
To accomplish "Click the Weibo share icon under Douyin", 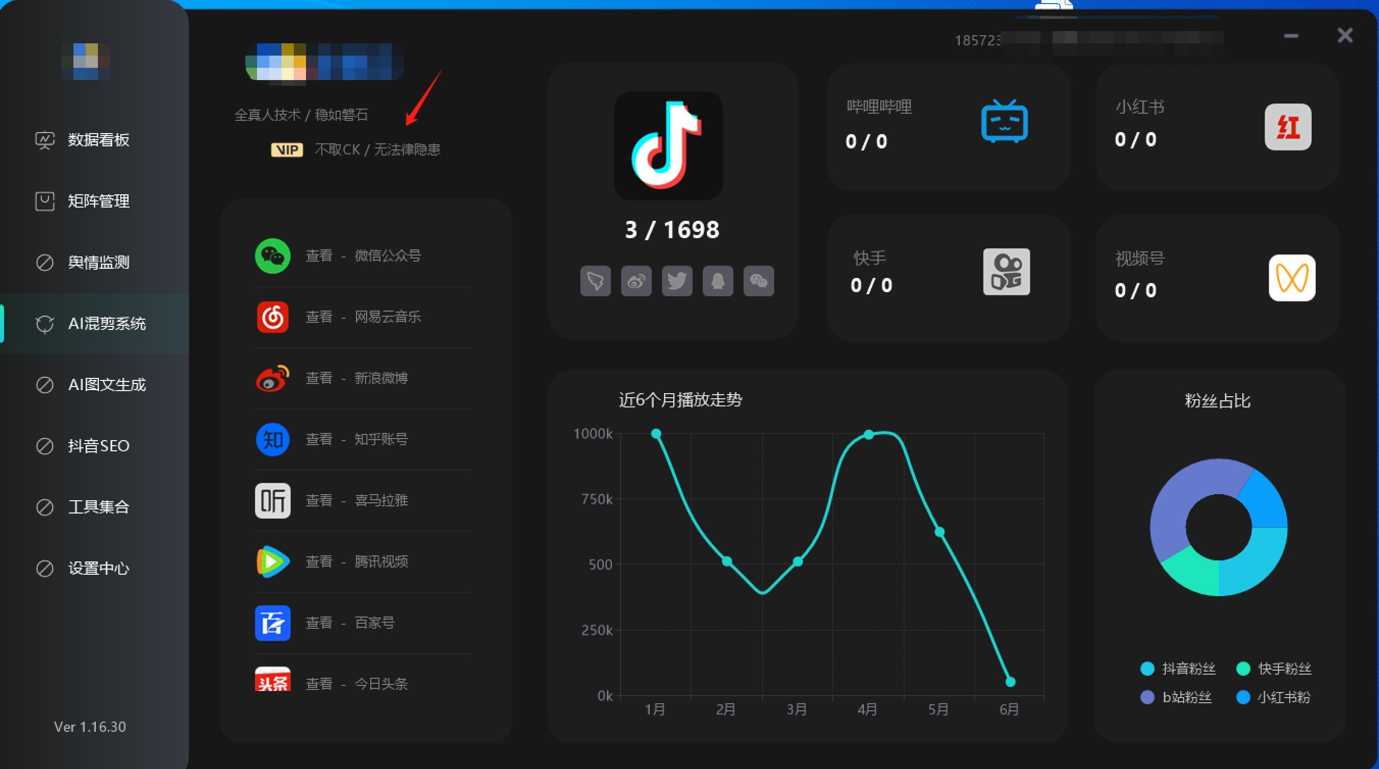I will pyautogui.click(x=636, y=281).
